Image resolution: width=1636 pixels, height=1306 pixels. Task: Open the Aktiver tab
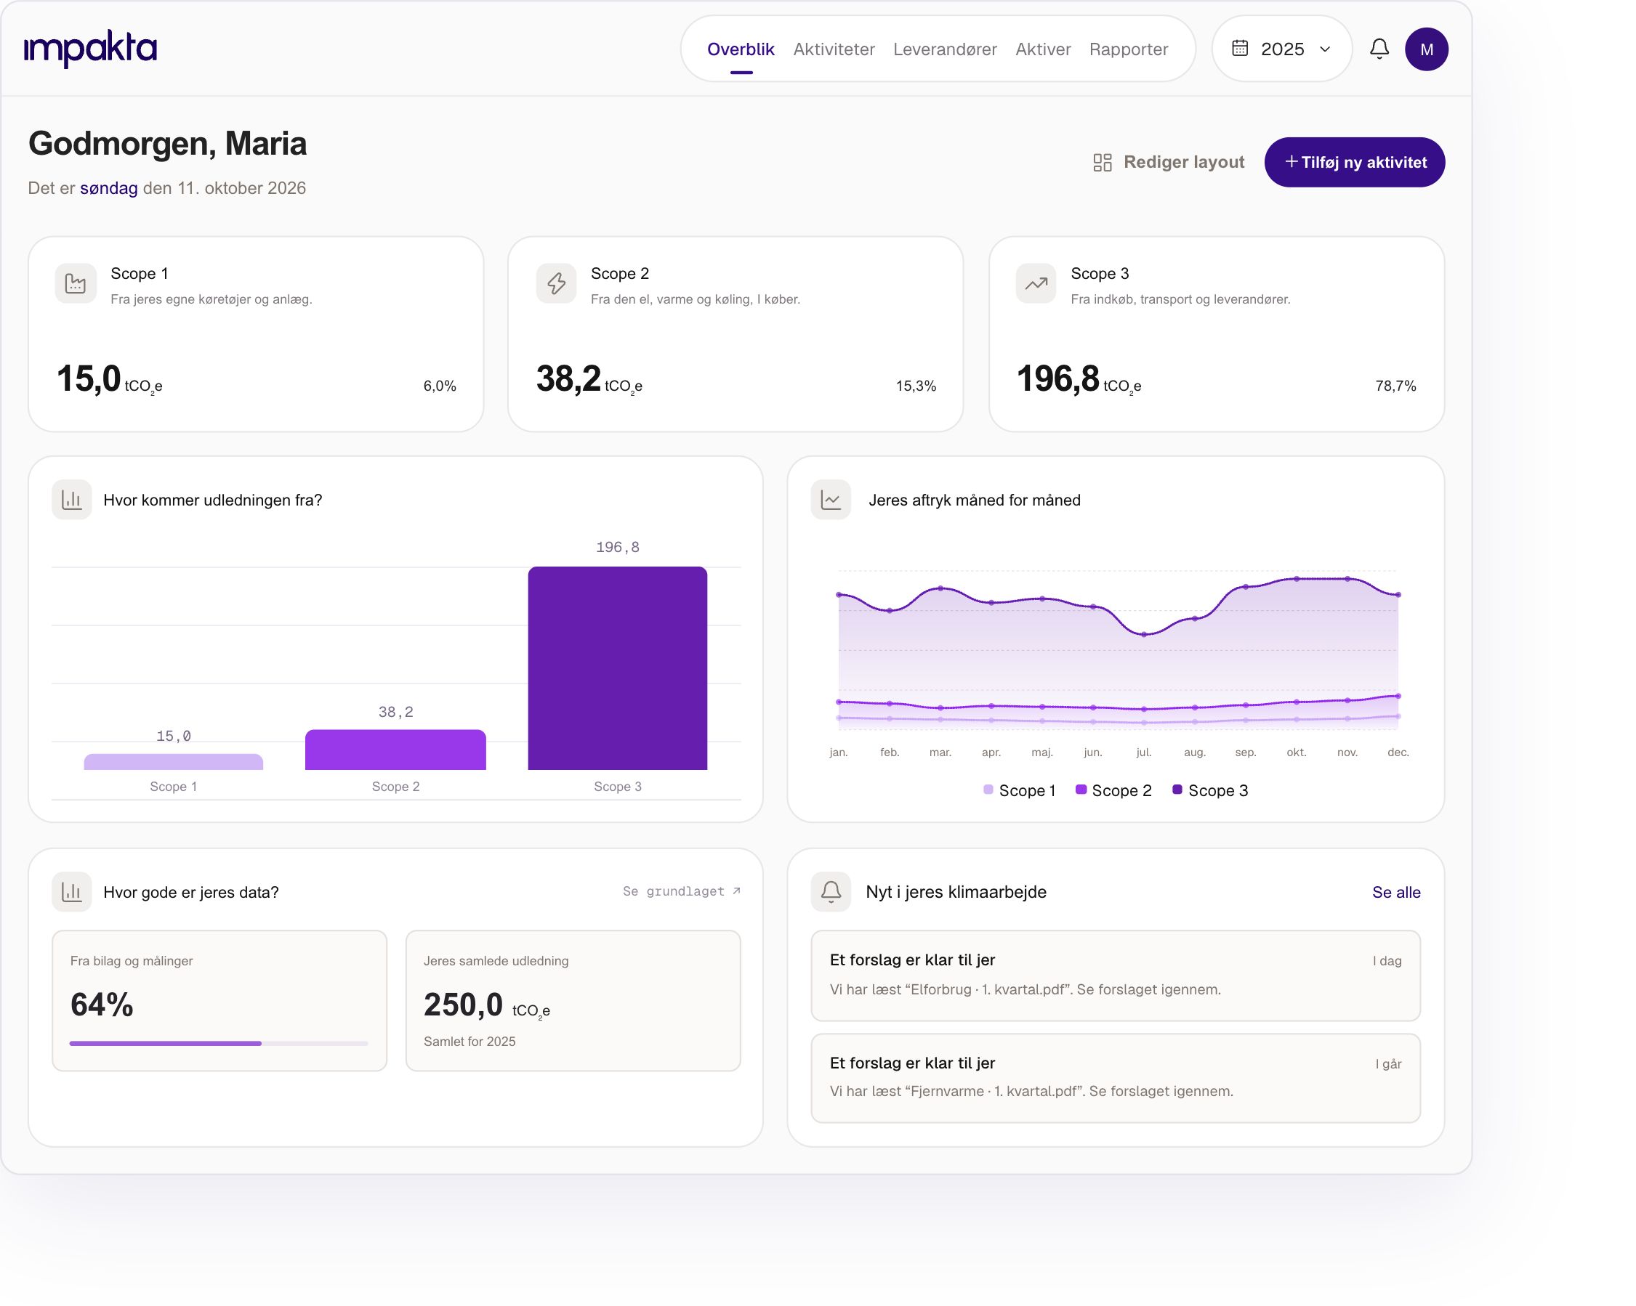pyautogui.click(x=1043, y=49)
